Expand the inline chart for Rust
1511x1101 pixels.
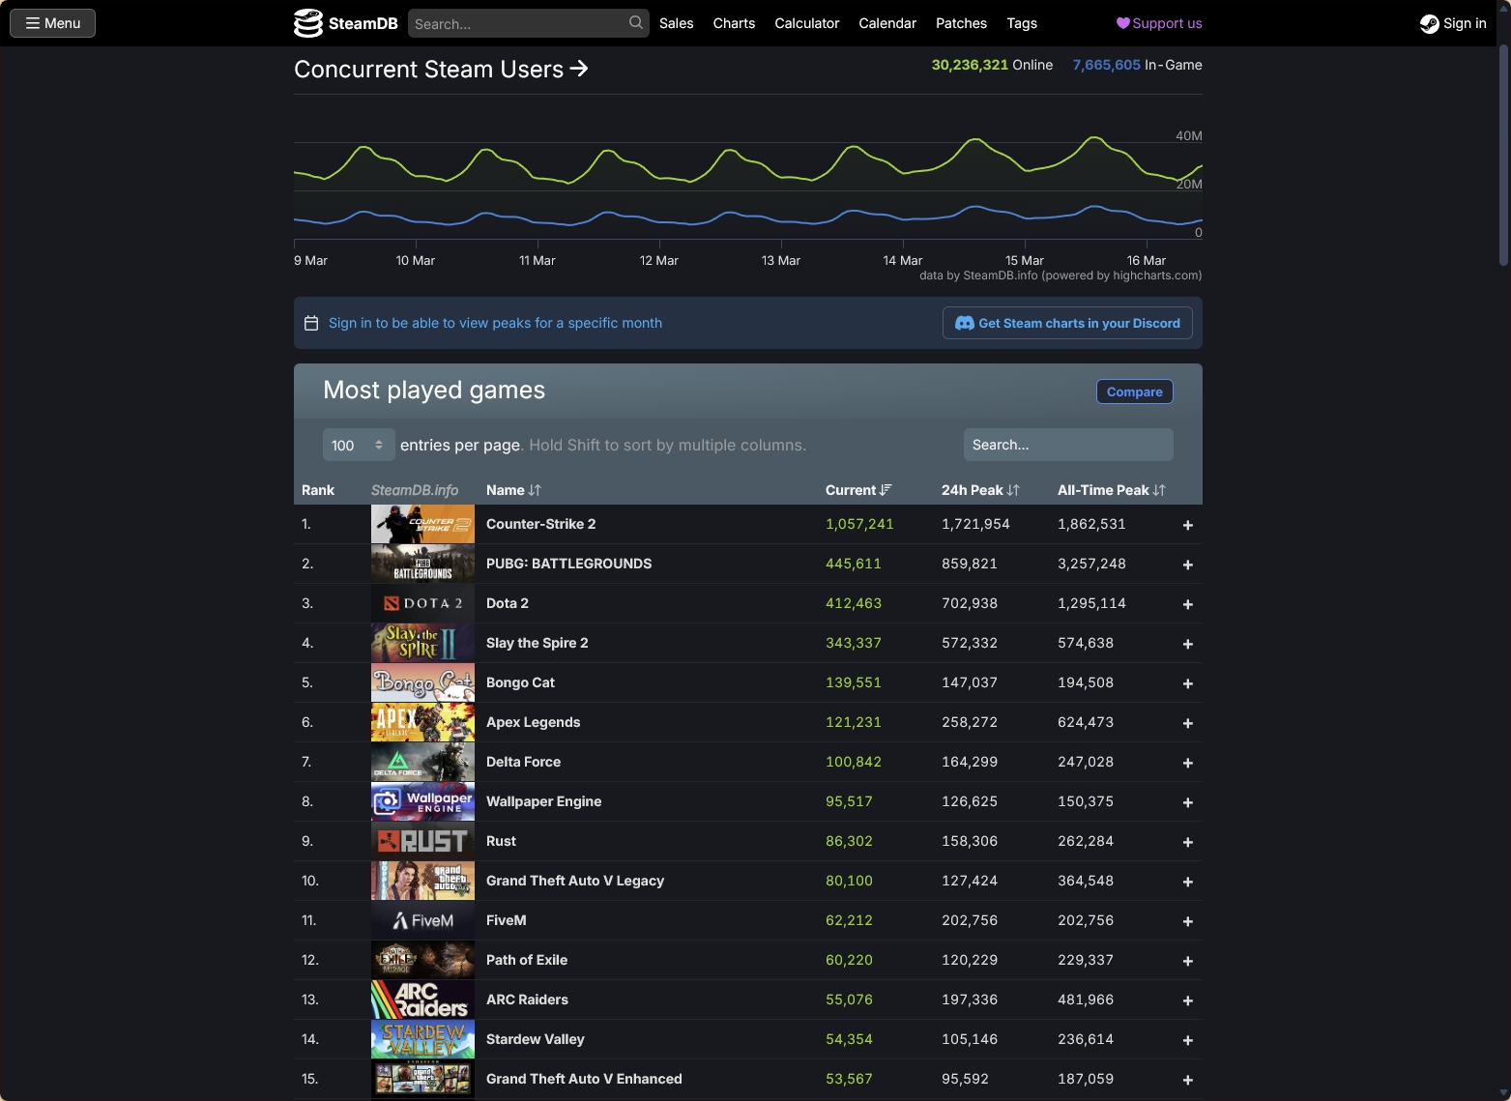[x=1187, y=841]
